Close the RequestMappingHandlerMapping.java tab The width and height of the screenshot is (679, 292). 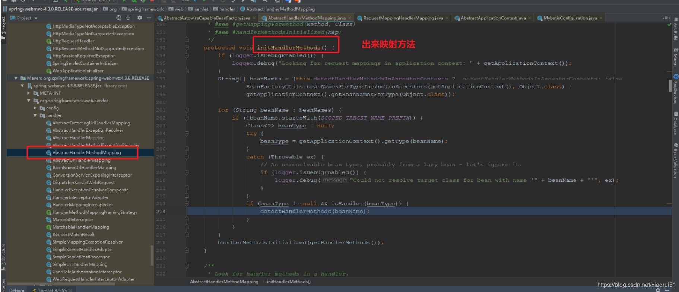pyautogui.click(x=447, y=18)
